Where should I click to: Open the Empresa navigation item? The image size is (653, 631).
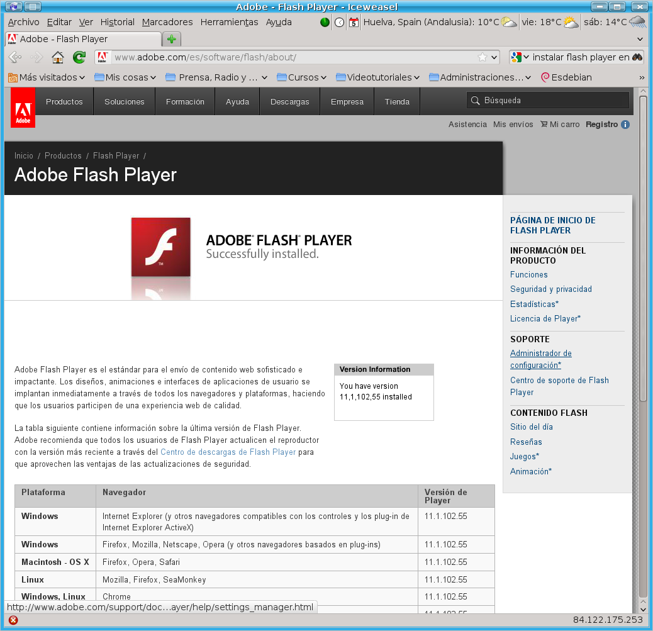click(x=347, y=102)
